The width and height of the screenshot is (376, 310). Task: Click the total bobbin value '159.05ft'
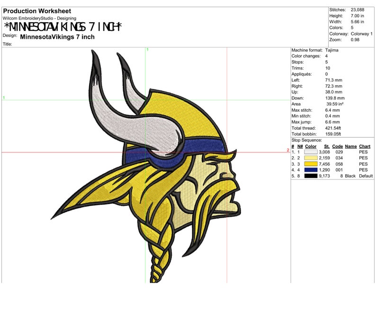point(333,134)
